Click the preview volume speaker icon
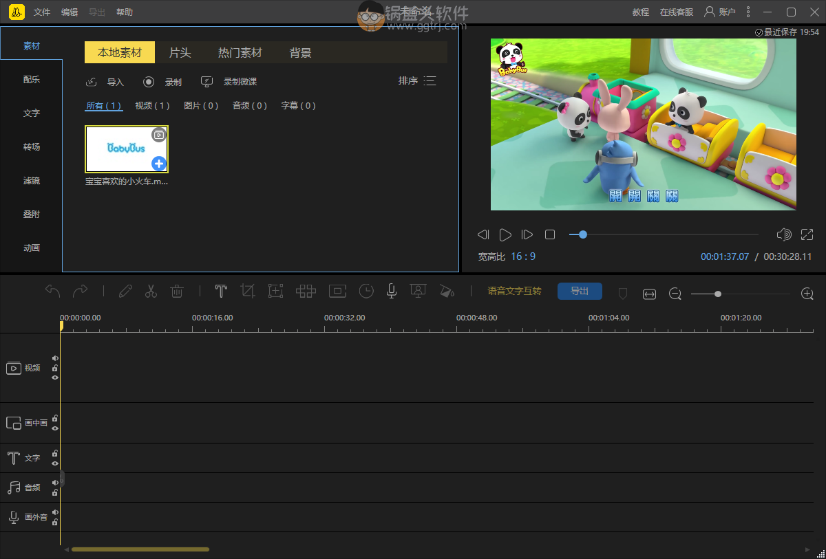 (x=783, y=234)
